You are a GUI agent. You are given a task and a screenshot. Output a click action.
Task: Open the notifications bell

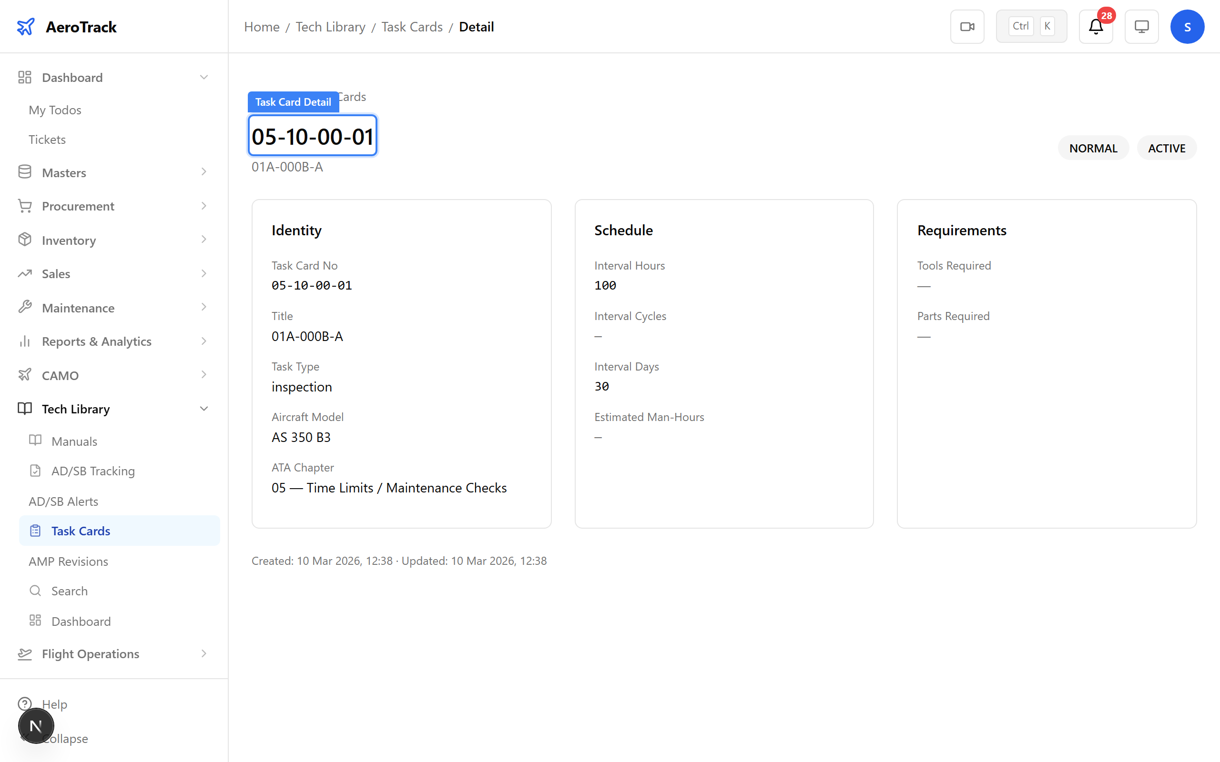1096,27
